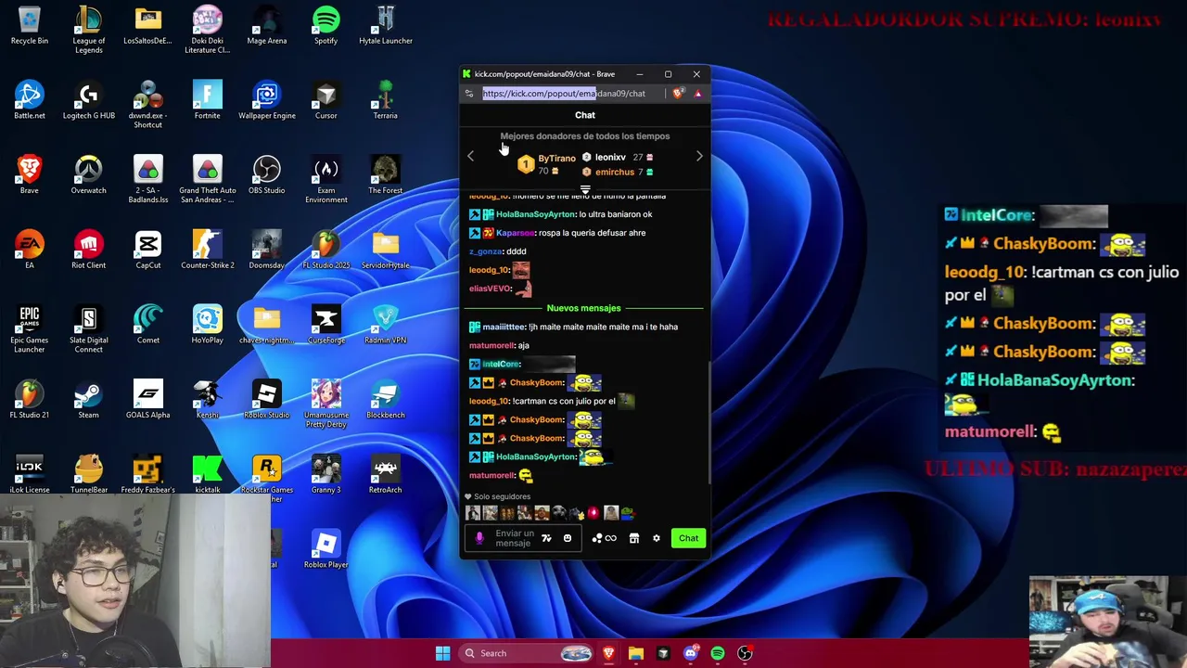Click the microphone icon in the chat input
The width and height of the screenshot is (1187, 668).
point(479,538)
